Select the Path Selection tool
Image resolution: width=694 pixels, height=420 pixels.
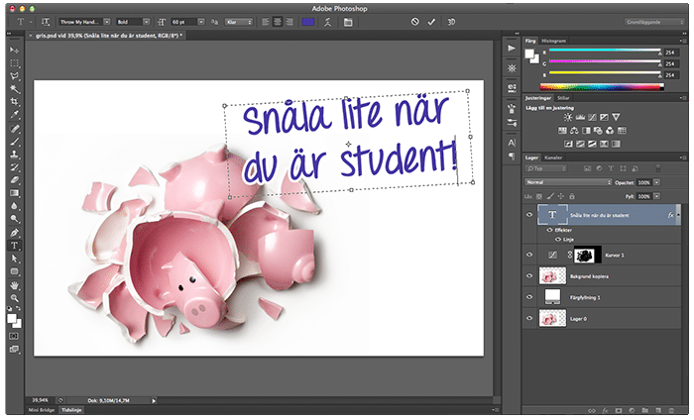pyautogui.click(x=14, y=259)
